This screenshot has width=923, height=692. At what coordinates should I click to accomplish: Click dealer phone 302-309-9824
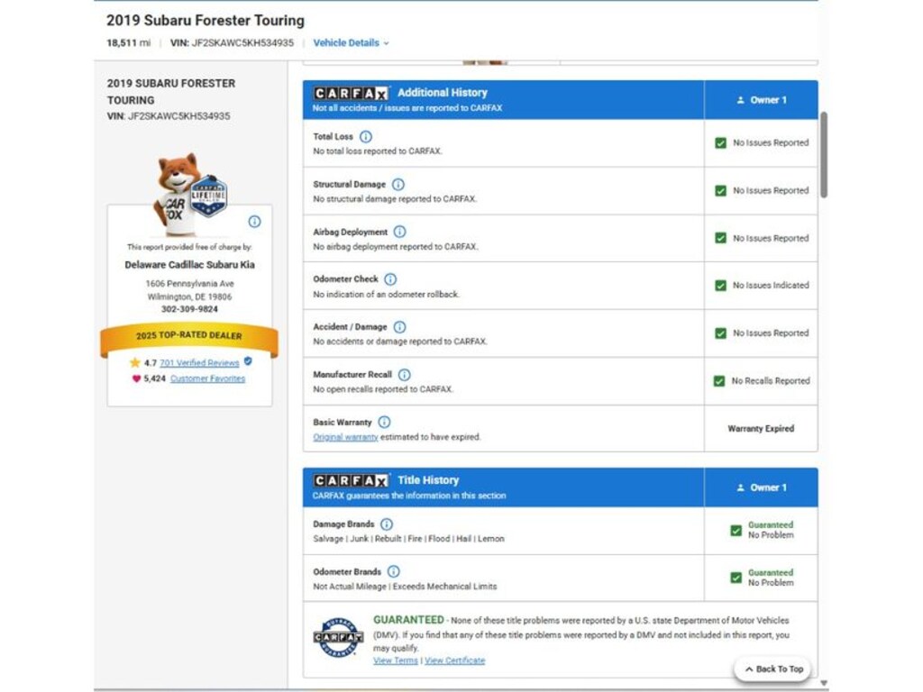click(x=189, y=309)
